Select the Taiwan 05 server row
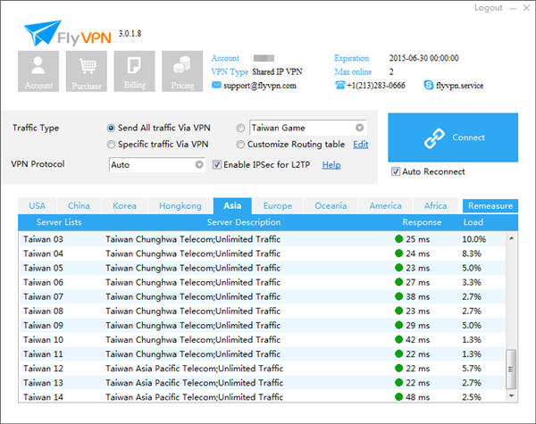The width and height of the screenshot is (536, 424). point(262,268)
